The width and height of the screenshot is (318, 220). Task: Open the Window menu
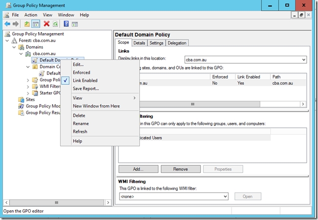pyautogui.click(x=66, y=15)
